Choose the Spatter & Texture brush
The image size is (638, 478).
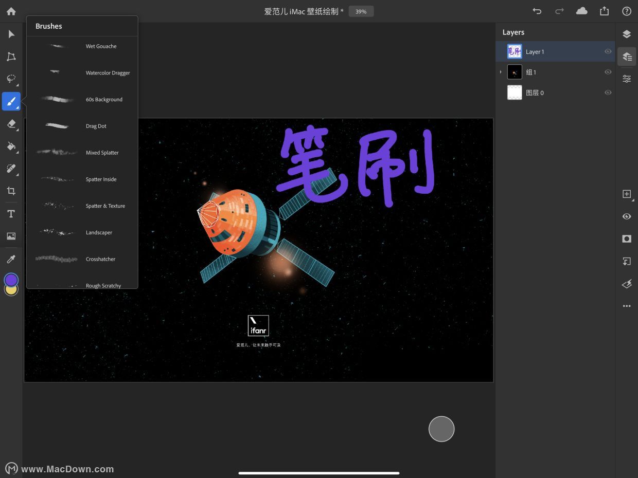(x=82, y=206)
